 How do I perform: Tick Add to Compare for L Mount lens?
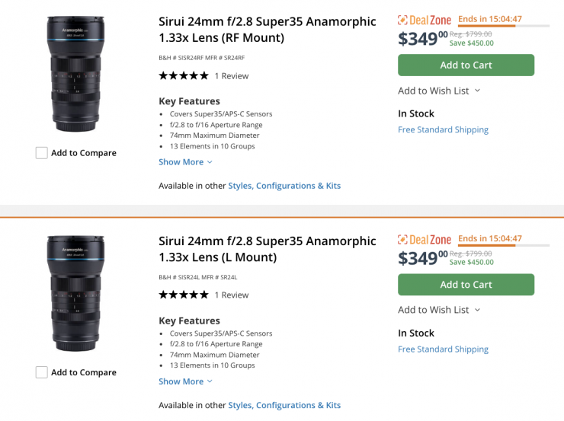click(42, 372)
